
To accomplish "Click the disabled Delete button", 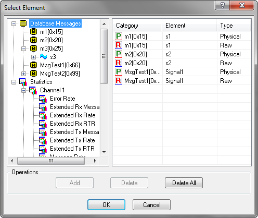I will [129, 183].
